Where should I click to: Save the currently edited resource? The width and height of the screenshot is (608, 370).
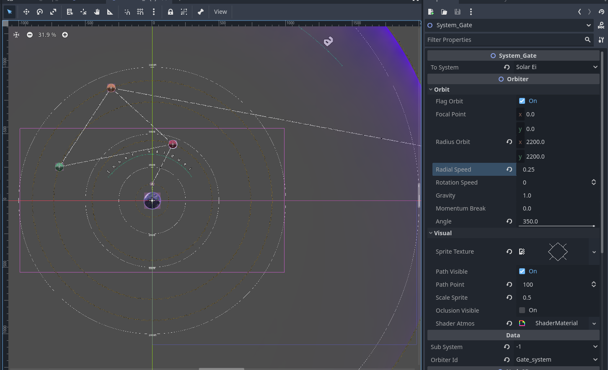[x=458, y=12]
